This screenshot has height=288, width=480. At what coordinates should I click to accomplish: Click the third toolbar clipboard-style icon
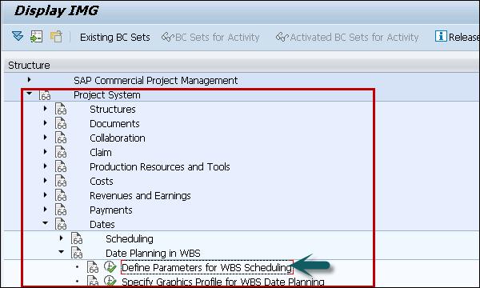[56, 37]
